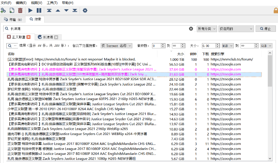Click the main search field containing 长津湖
This screenshot has width=278, height=163.
(x=98, y=29)
